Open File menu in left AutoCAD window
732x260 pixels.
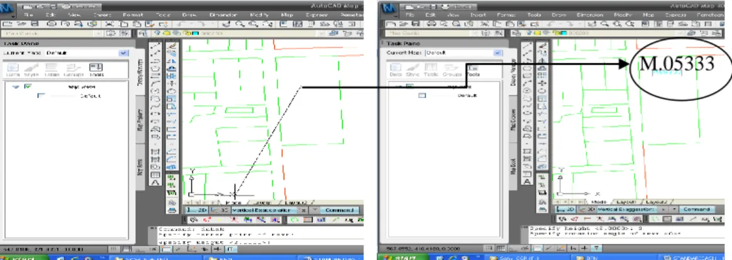pyautogui.click(x=28, y=15)
